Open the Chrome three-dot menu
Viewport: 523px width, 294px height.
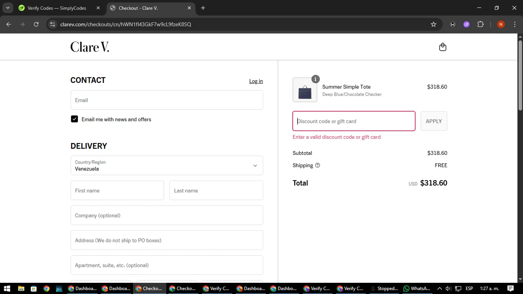coord(515,24)
